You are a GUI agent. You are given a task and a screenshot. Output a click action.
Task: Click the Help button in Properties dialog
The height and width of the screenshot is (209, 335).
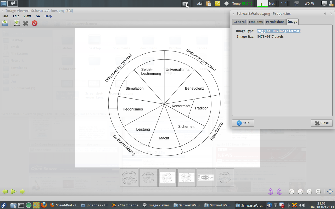243,123
